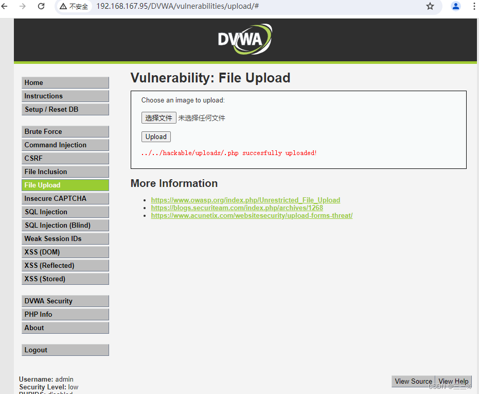This screenshot has width=479, height=394.
Task: Click the View Source button
Action: [x=413, y=382]
